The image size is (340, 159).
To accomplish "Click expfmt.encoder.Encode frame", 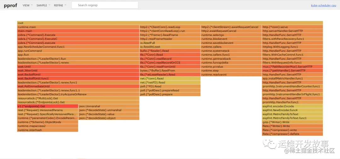I will 292,106.
